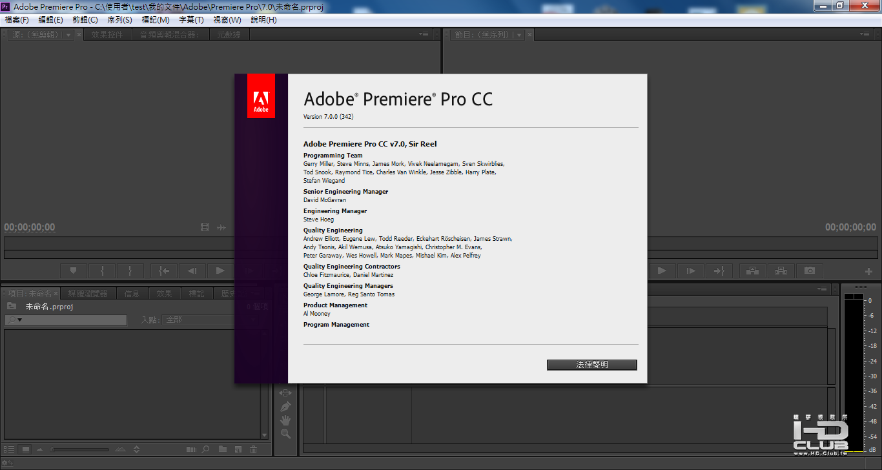This screenshot has height=470, width=882.
Task: Click the Project panel search field
Action: coord(66,320)
